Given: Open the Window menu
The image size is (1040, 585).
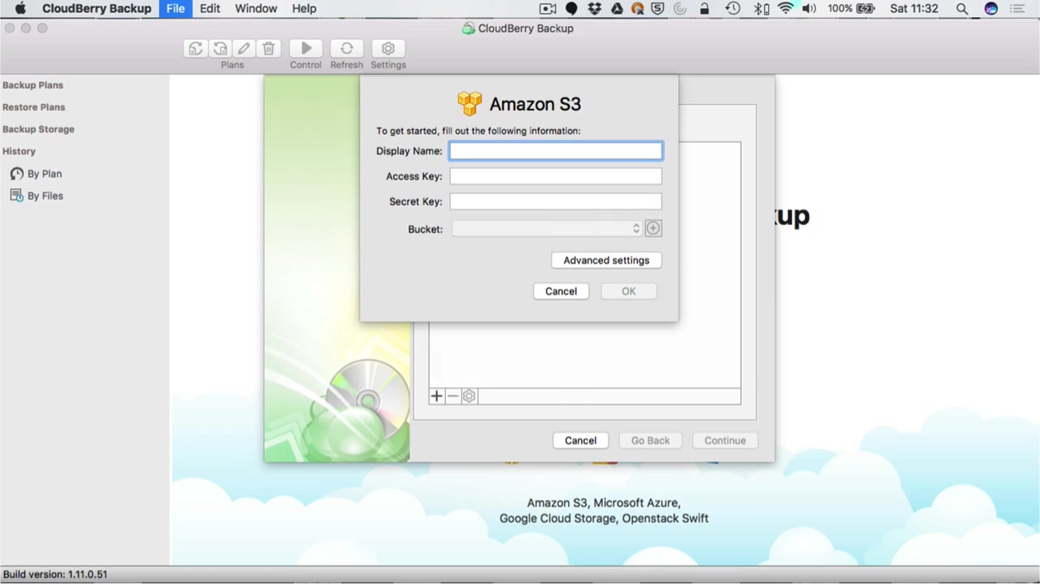Looking at the screenshot, I should pyautogui.click(x=256, y=9).
